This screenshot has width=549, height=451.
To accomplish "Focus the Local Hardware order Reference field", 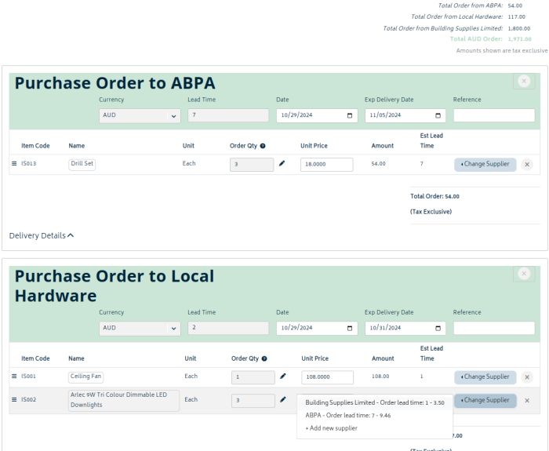I will point(494,328).
